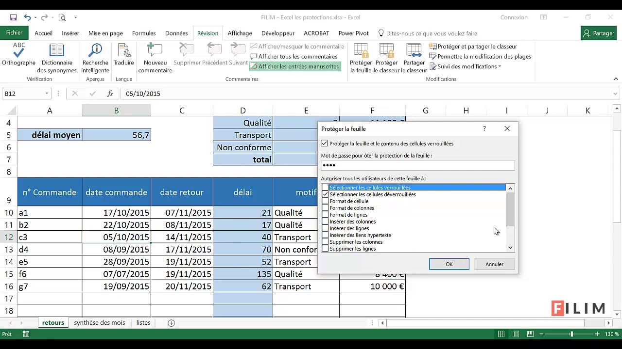Add a Nouveau commentaire
Screen dimensions: 622x349
tap(155, 59)
